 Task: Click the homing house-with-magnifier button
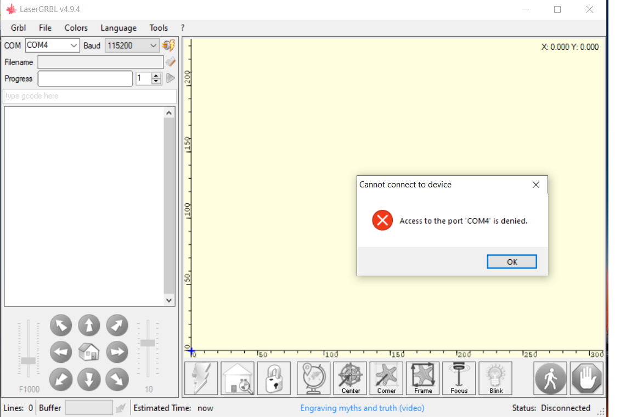[238, 378]
